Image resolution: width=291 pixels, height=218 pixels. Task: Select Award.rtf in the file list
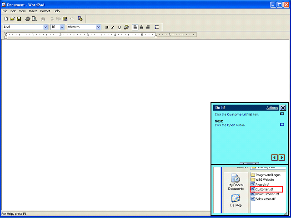260,184
